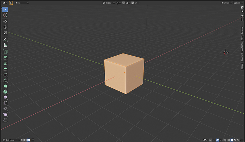Screen dimensions: 245x142
Task: Activate the Spin tool
Action: [x=5, y=91]
